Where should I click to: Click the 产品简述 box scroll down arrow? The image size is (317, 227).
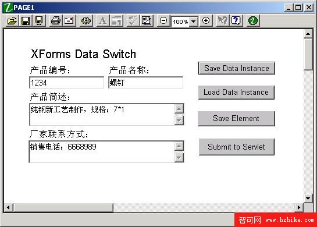tap(179, 120)
